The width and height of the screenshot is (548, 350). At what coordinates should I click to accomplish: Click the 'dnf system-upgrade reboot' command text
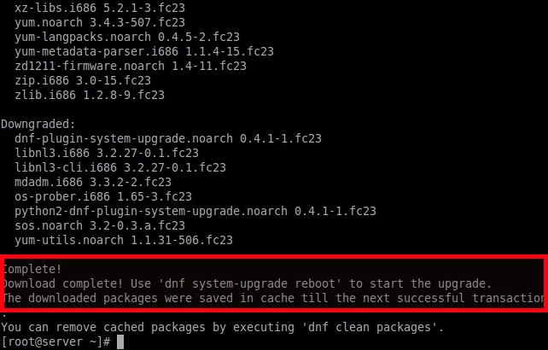250,283
